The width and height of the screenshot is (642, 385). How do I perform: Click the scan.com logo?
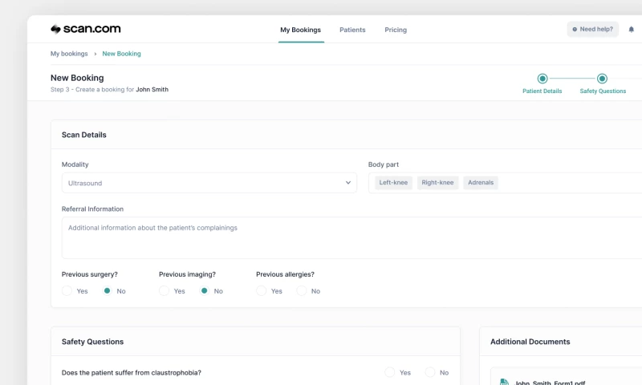(85, 30)
